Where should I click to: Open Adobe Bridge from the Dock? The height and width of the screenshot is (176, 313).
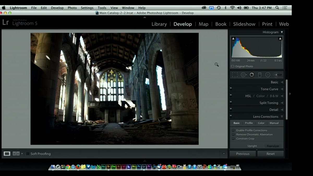pyautogui.click(x=109, y=167)
